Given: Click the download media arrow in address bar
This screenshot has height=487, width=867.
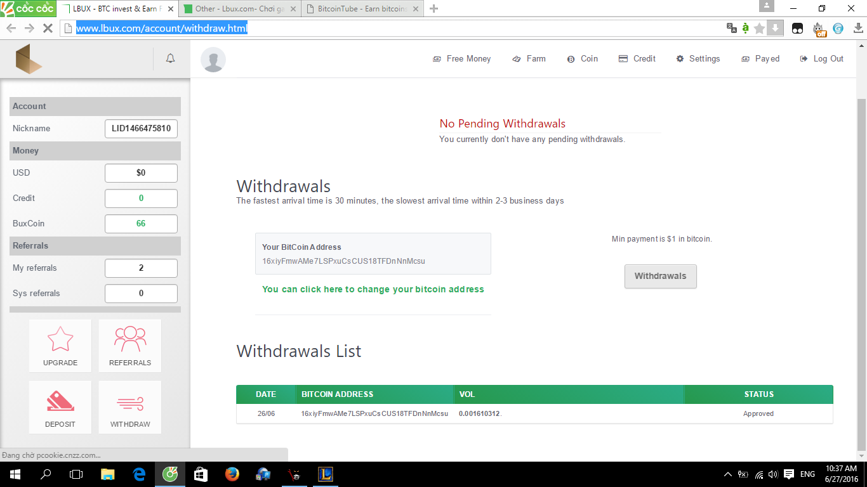Looking at the screenshot, I should coord(775,29).
